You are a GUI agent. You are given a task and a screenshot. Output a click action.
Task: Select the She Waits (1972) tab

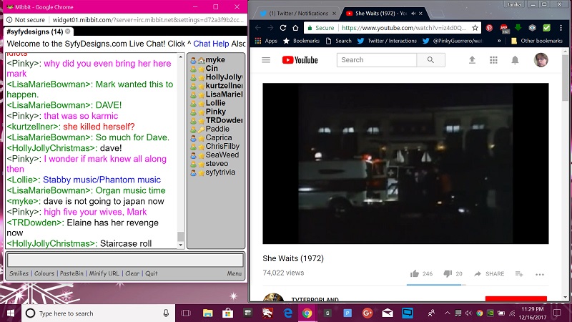[380, 13]
